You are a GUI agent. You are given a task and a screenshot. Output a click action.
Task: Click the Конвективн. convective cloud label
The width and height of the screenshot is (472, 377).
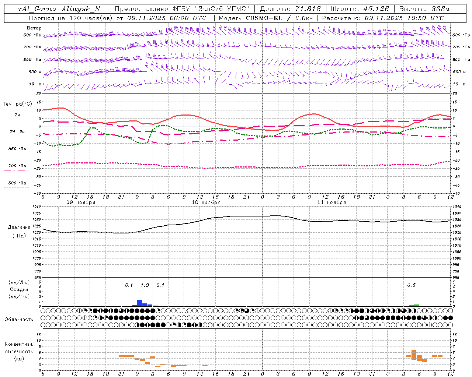click(19, 344)
